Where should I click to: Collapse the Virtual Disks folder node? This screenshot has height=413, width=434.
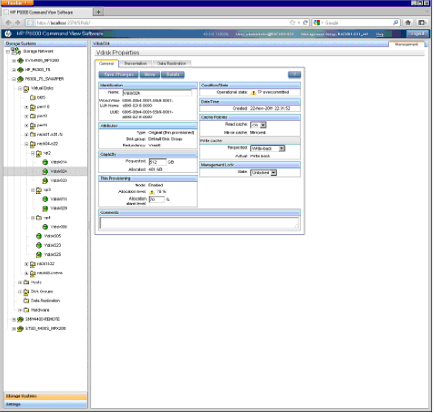[20, 89]
